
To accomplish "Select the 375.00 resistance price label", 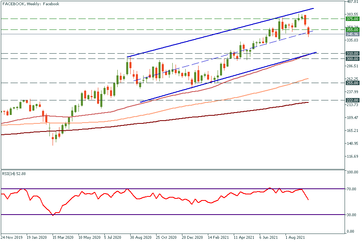I will pyautogui.click(x=352, y=19).
